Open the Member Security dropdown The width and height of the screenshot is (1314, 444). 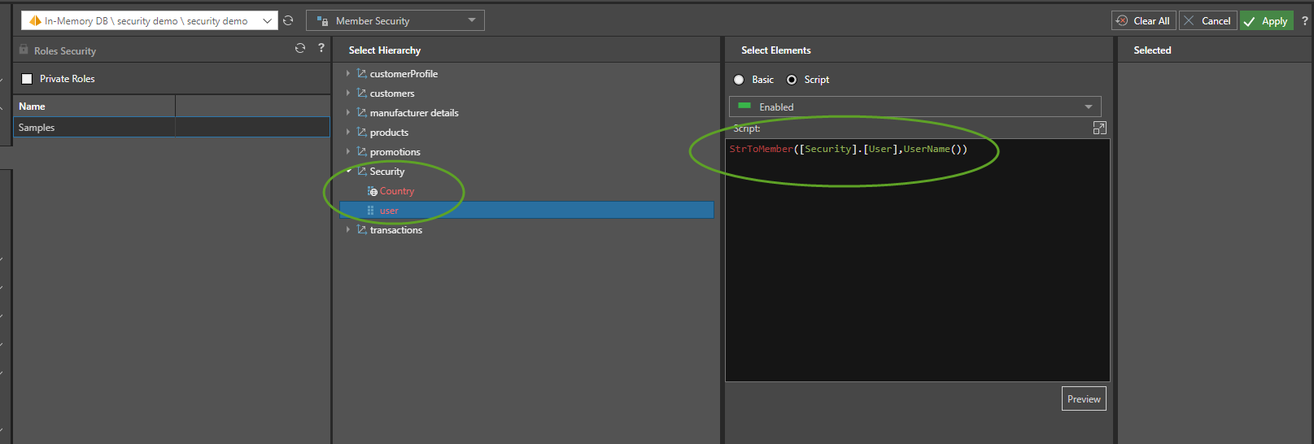(x=395, y=20)
